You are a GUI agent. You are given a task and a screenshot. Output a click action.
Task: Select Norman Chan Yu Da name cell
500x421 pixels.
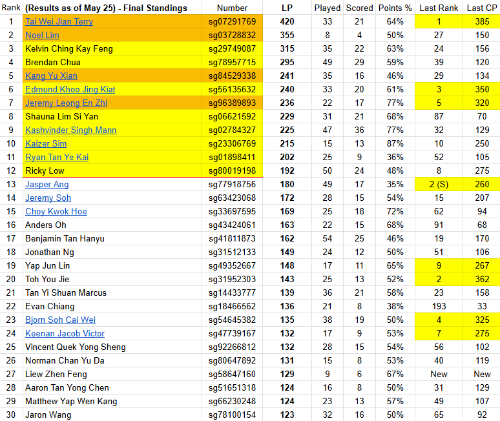tap(112, 360)
